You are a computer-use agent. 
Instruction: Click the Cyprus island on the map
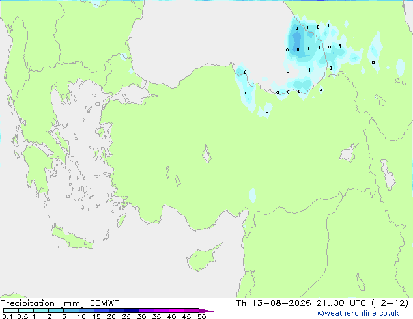203,258
